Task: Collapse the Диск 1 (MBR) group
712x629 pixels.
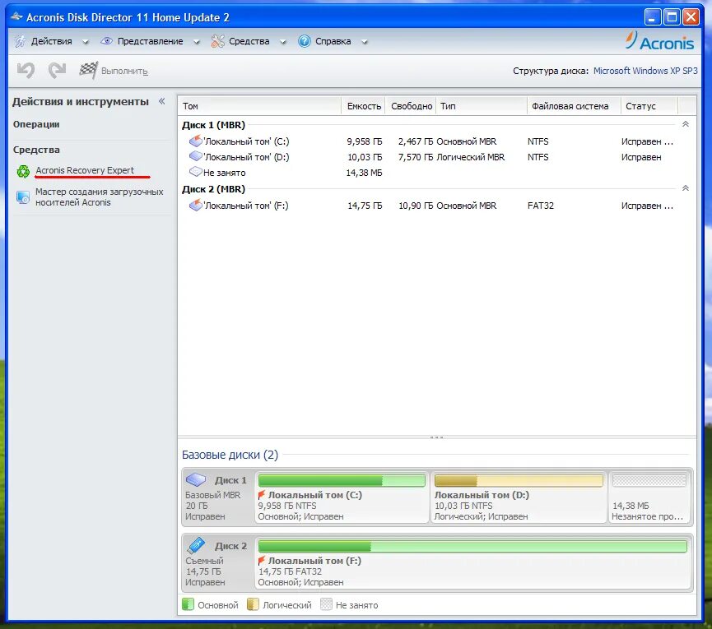Action: click(x=686, y=124)
